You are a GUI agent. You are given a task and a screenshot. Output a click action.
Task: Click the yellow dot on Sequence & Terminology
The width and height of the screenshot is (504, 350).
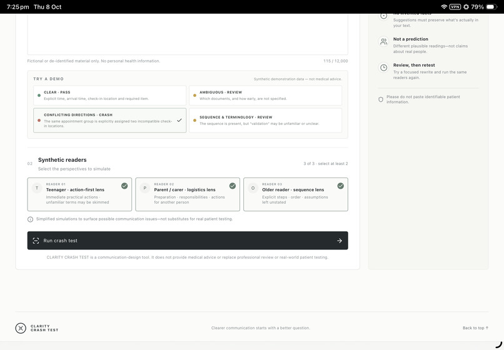194,121
